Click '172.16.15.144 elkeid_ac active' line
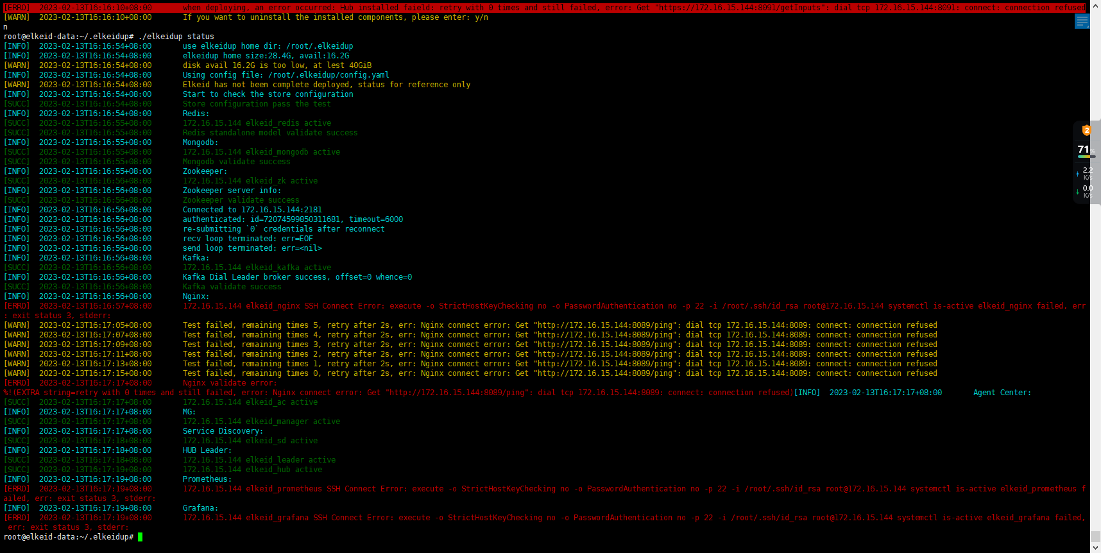Image resolution: width=1101 pixels, height=553 pixels. point(250,402)
